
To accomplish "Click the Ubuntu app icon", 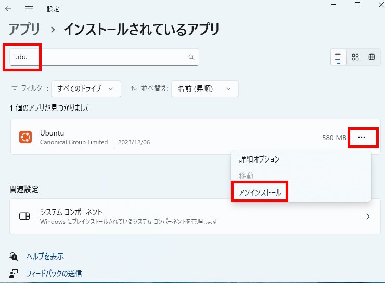I will tap(25, 137).
